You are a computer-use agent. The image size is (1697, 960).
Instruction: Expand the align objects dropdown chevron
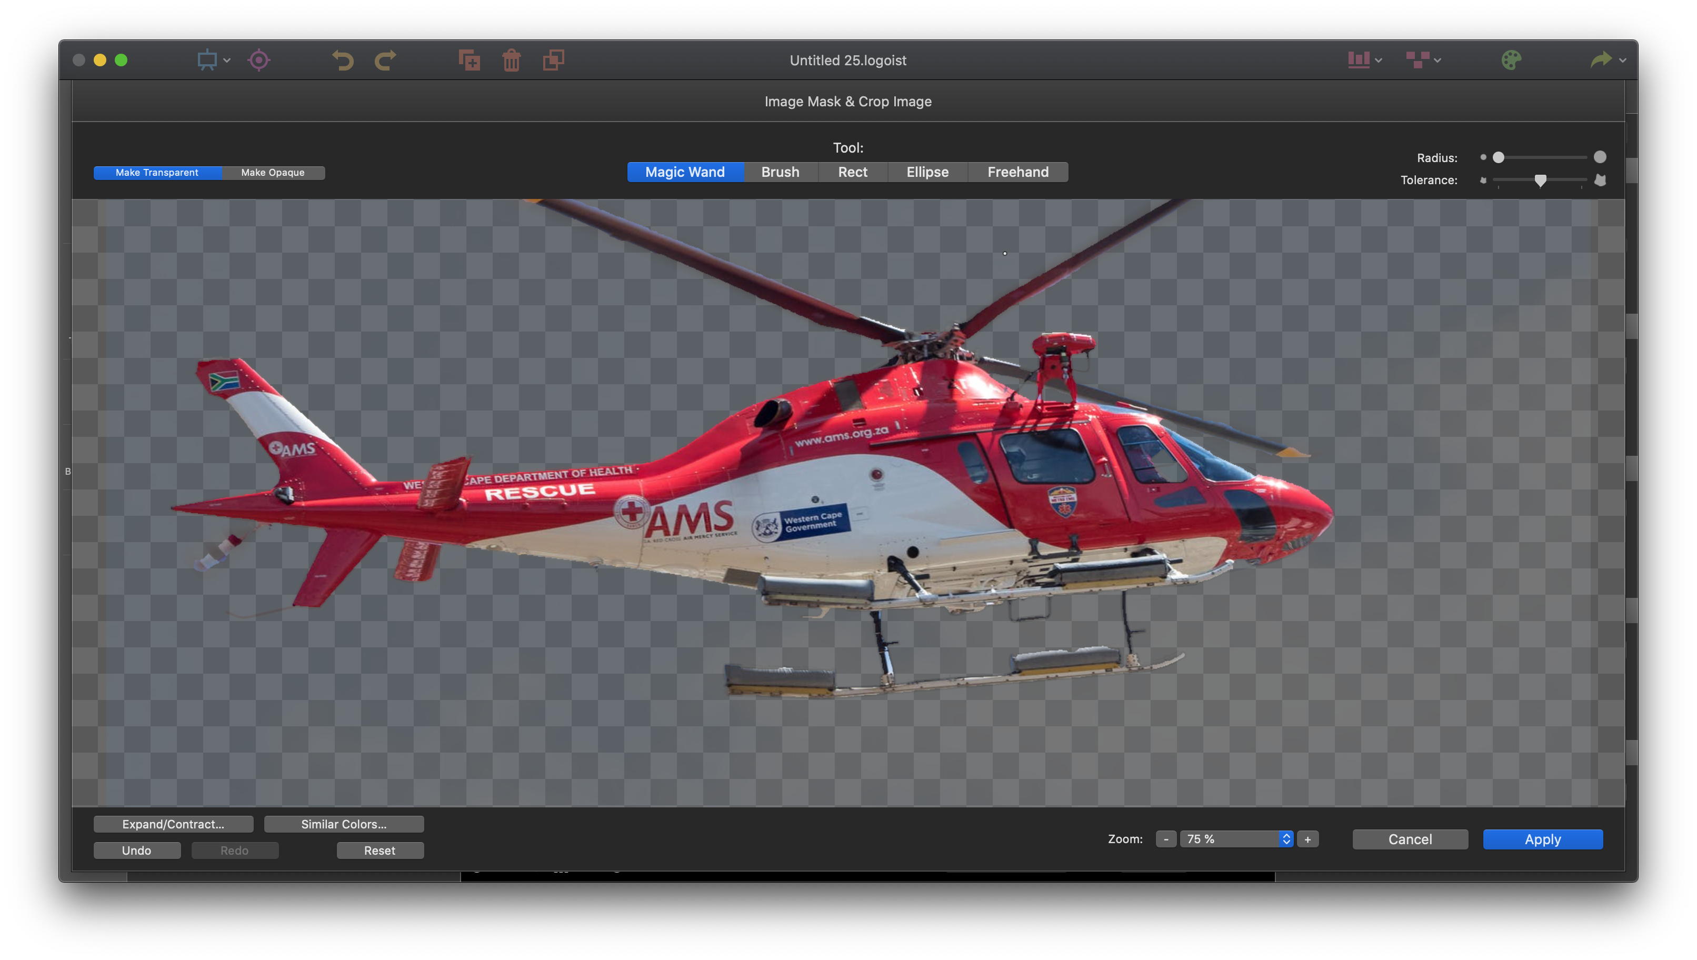(1379, 61)
